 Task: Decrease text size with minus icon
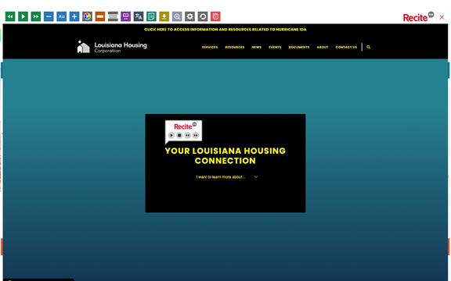click(x=49, y=16)
